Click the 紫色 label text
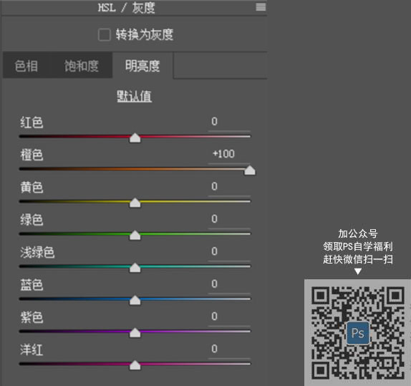Viewport: 411px width, 386px height. [x=32, y=317]
